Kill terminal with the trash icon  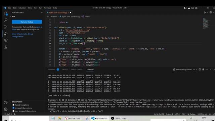pyautogui.click(x=203, y=70)
